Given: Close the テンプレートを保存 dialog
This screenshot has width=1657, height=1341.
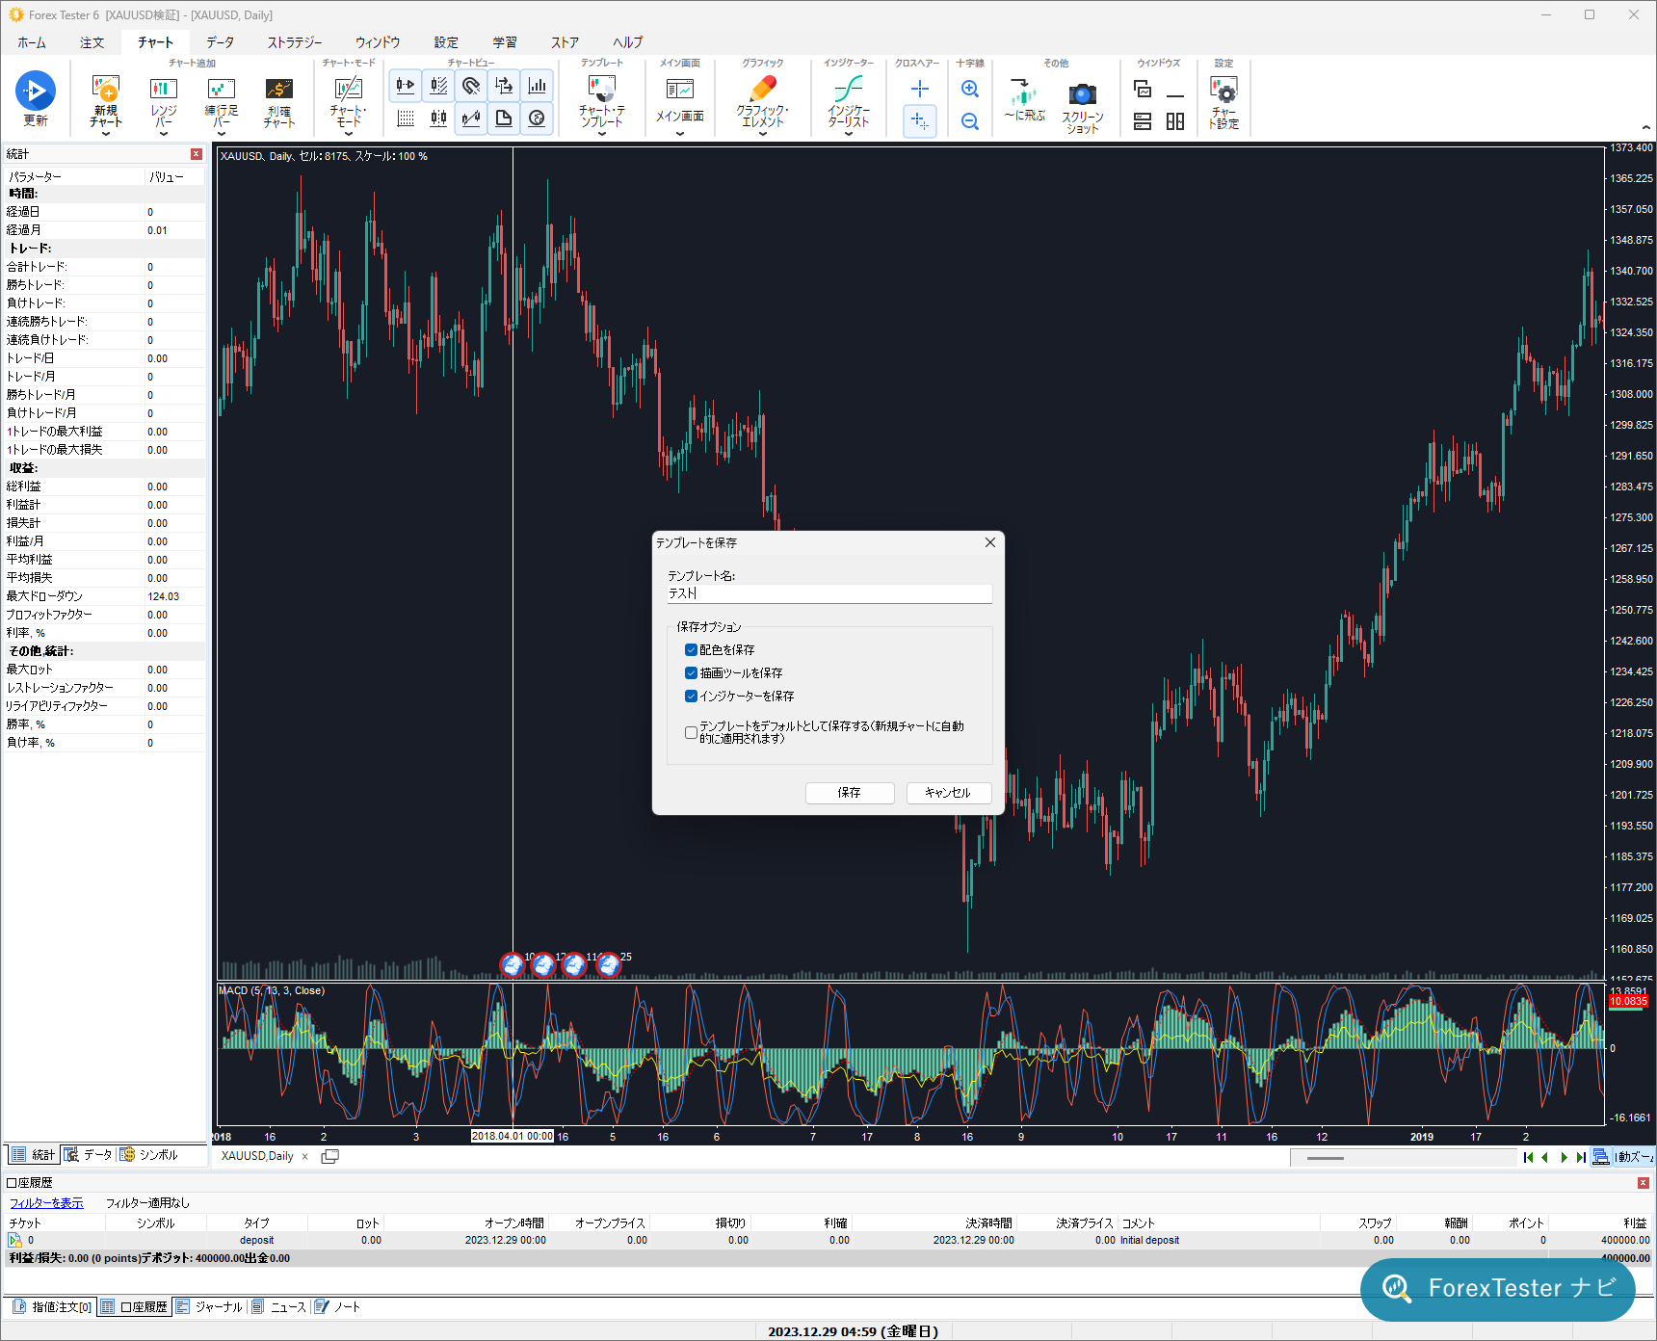Looking at the screenshot, I should (x=990, y=542).
